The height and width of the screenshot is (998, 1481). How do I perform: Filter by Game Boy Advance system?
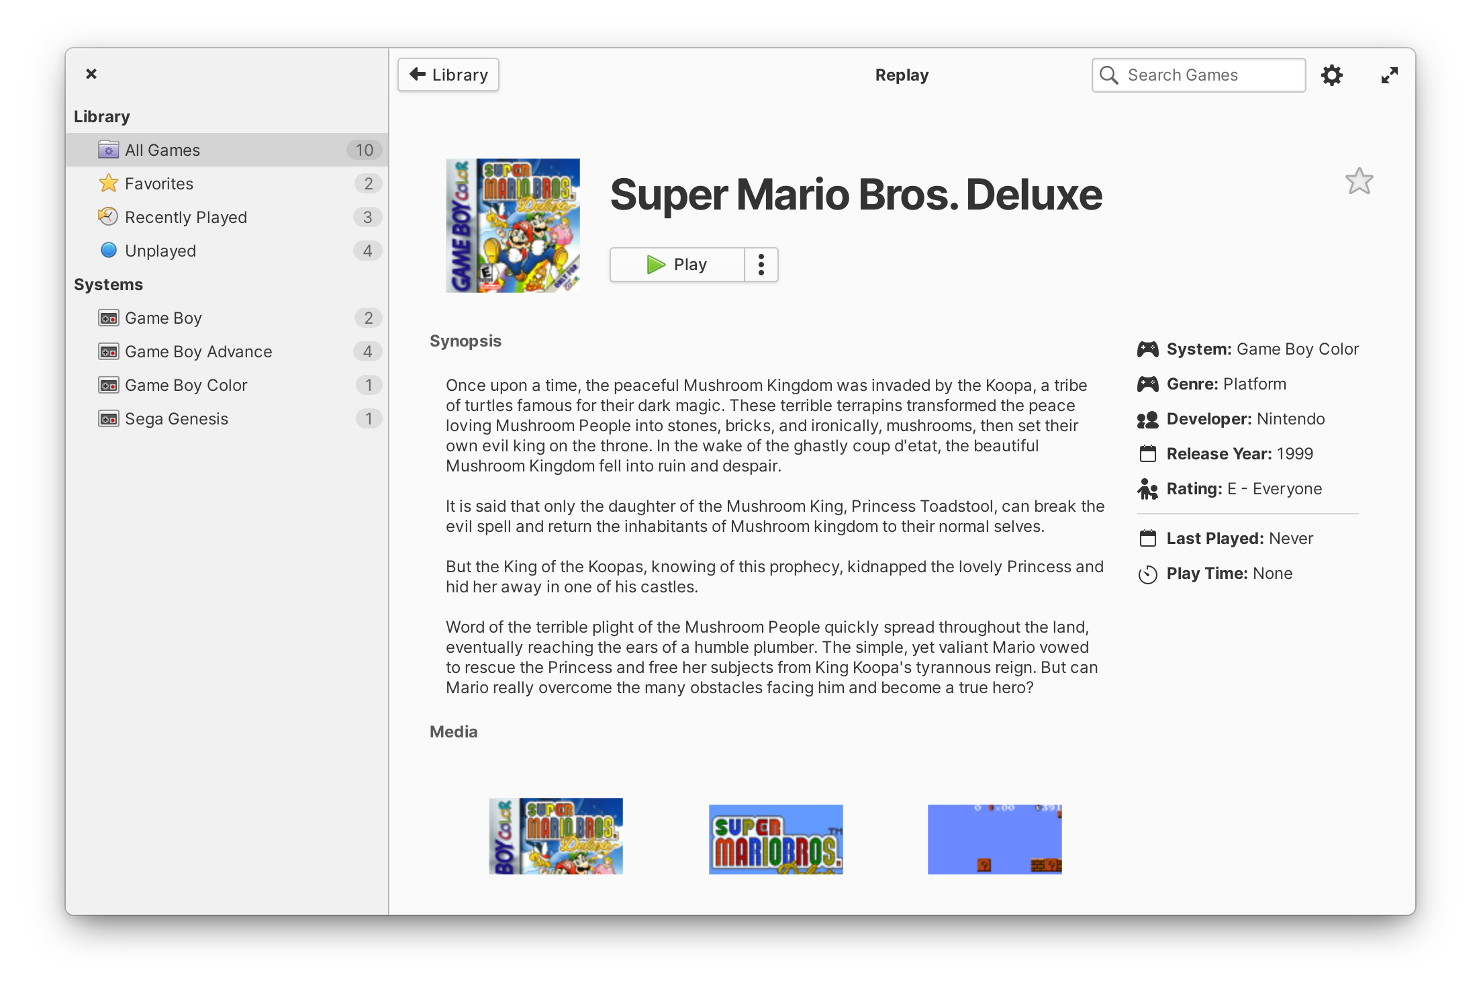[198, 351]
